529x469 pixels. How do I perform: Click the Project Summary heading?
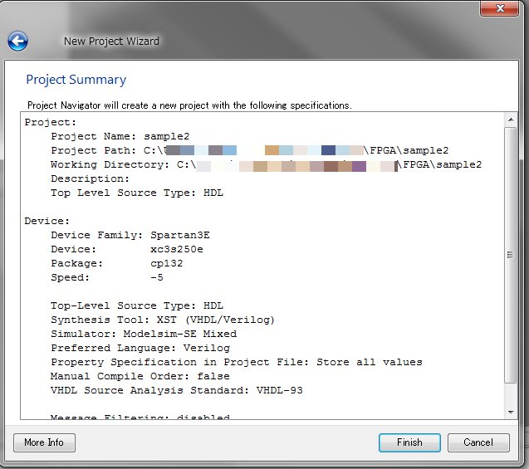pyautogui.click(x=76, y=80)
